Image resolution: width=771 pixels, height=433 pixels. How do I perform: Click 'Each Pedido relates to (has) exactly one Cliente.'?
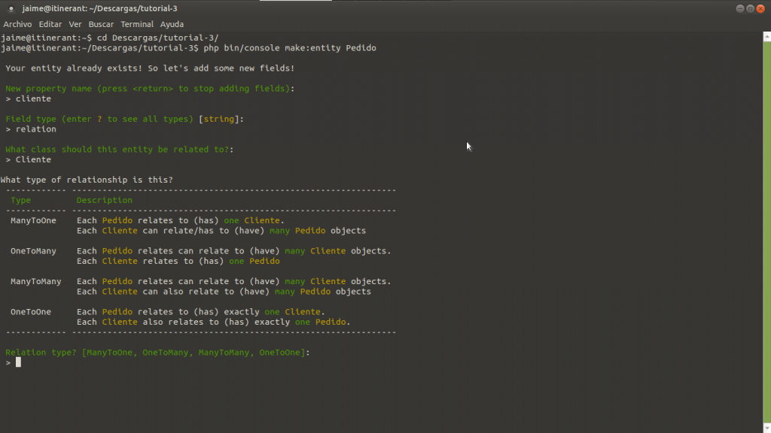(x=200, y=312)
